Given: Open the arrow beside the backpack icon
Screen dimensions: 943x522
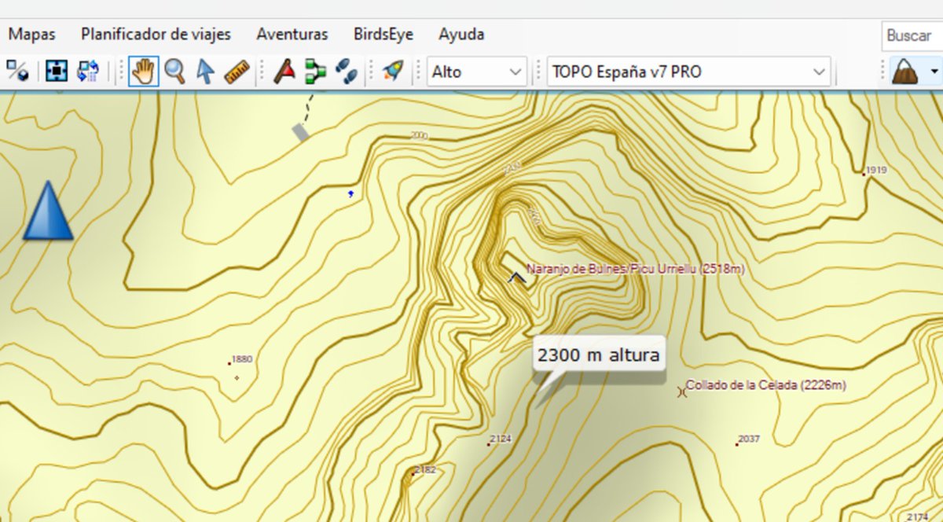Looking at the screenshot, I should tap(934, 72).
